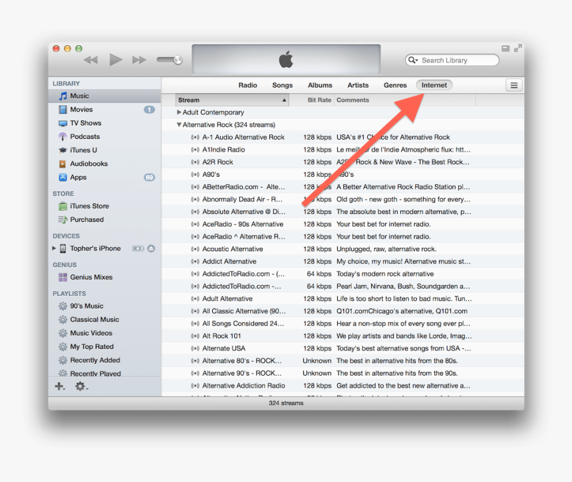Select Alternative 80's - ROCK stream

click(343, 360)
